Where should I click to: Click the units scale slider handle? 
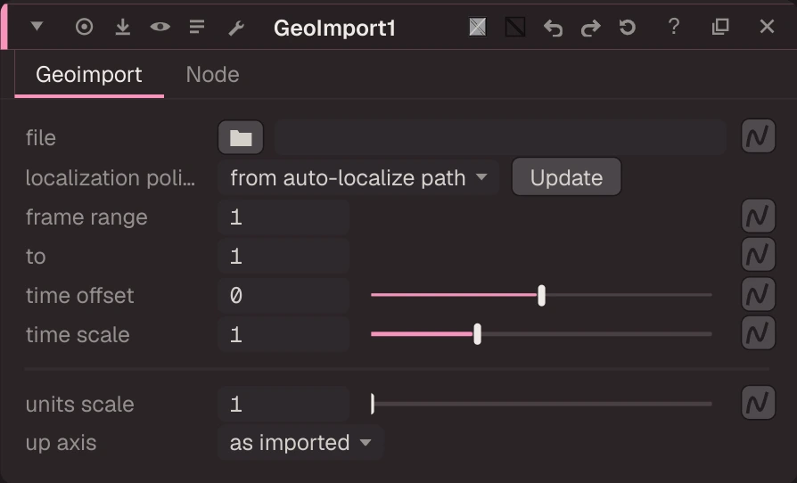click(373, 404)
